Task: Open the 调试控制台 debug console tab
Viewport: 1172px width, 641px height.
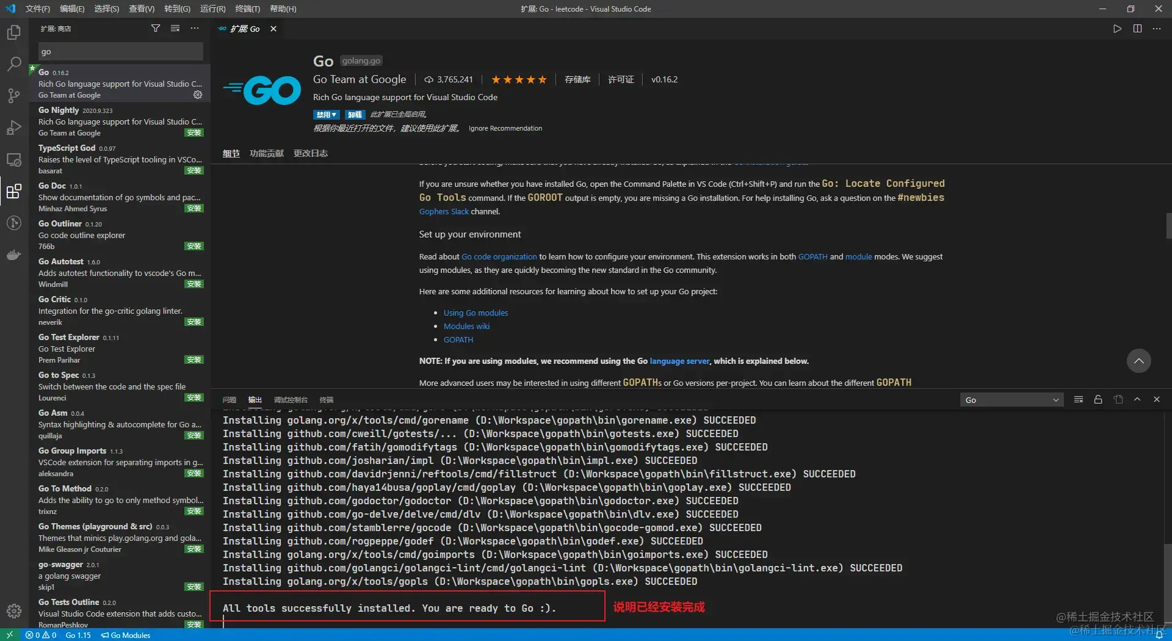Action: point(291,400)
